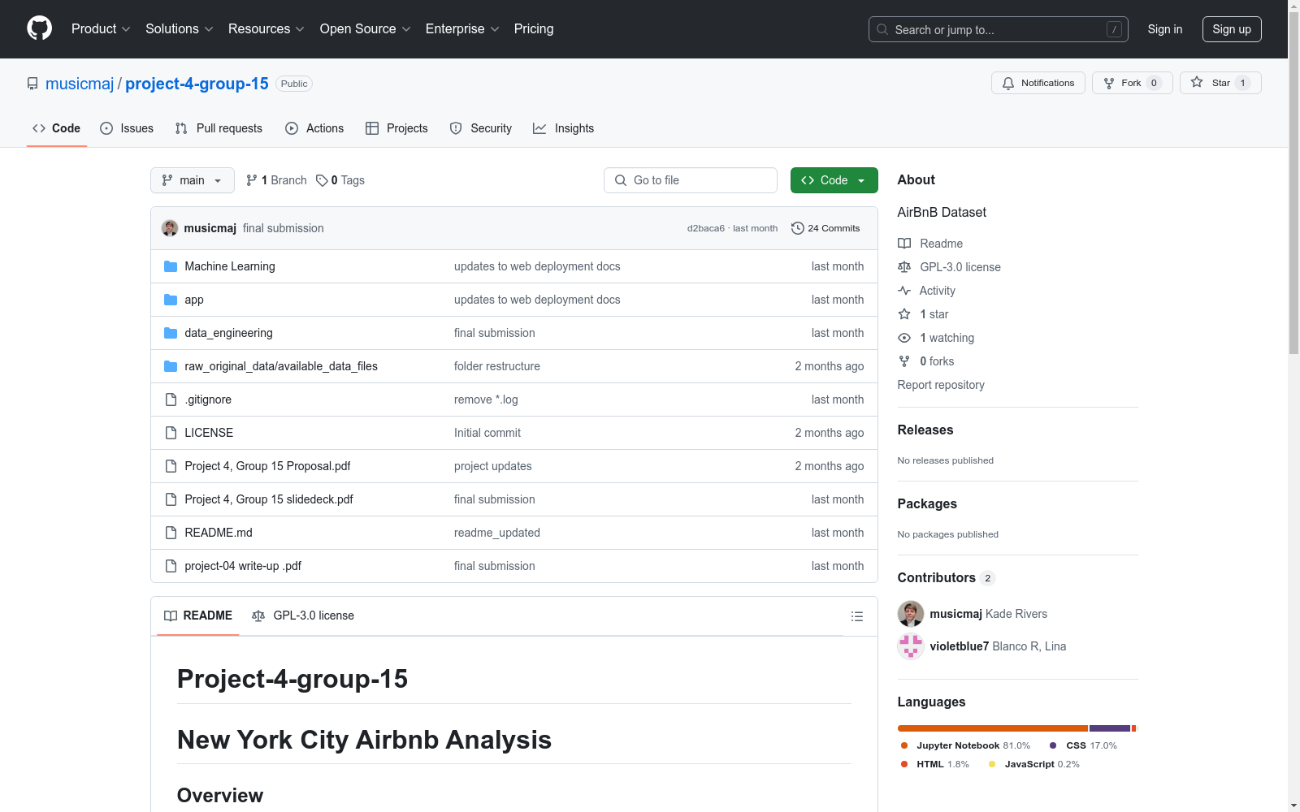Click the Notifications bell button

(x=1038, y=83)
